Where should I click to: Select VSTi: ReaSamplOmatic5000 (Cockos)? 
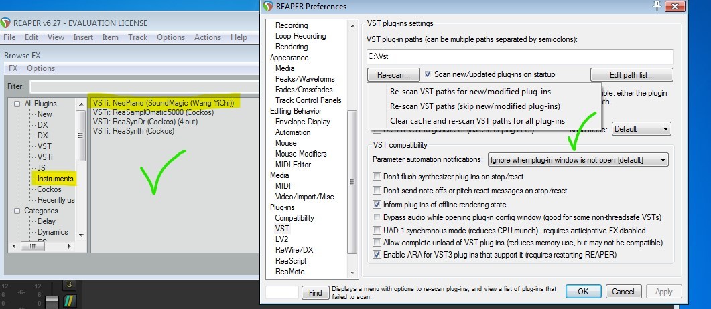(x=153, y=112)
